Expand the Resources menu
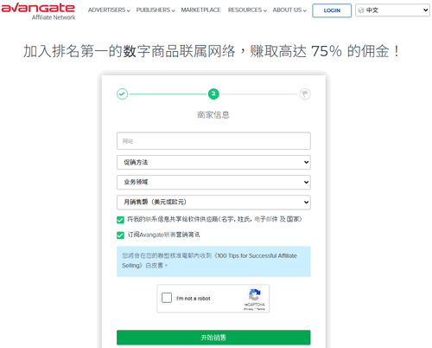 [x=247, y=10]
